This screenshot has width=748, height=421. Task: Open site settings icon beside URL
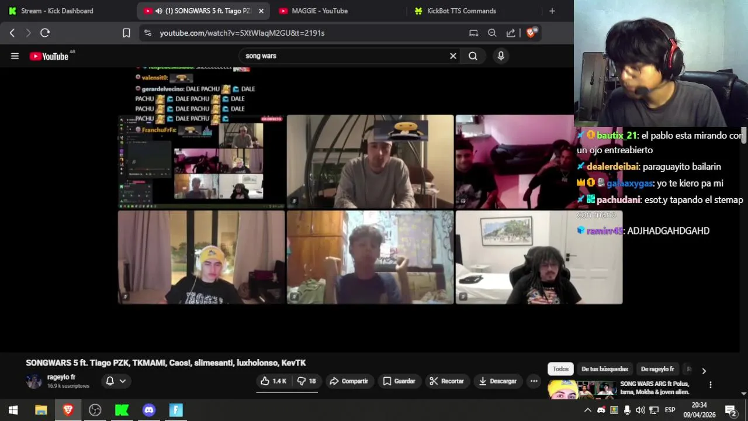(x=147, y=33)
